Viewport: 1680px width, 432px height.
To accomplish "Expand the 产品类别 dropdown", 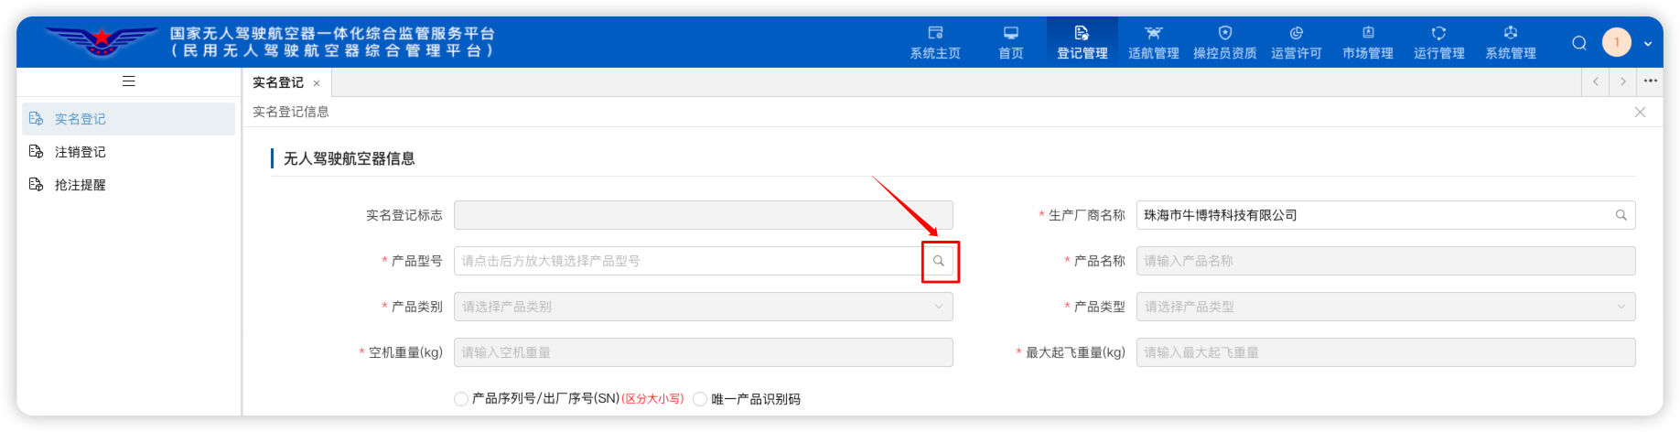I will point(703,307).
